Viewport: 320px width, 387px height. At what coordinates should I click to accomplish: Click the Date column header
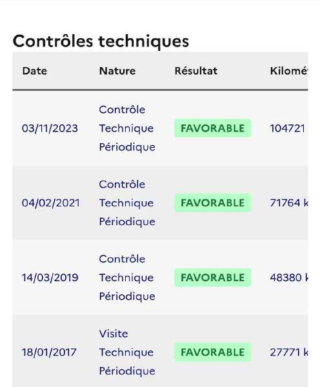[35, 71]
